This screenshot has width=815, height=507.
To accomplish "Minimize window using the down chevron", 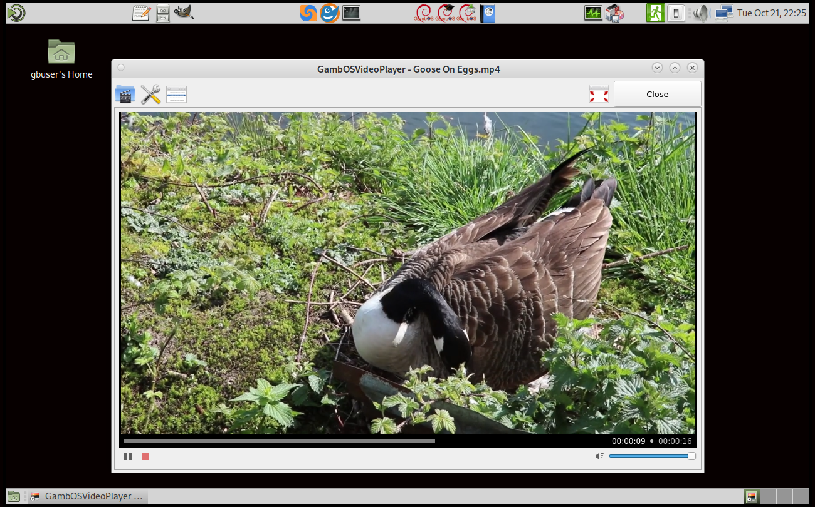I will pyautogui.click(x=657, y=68).
